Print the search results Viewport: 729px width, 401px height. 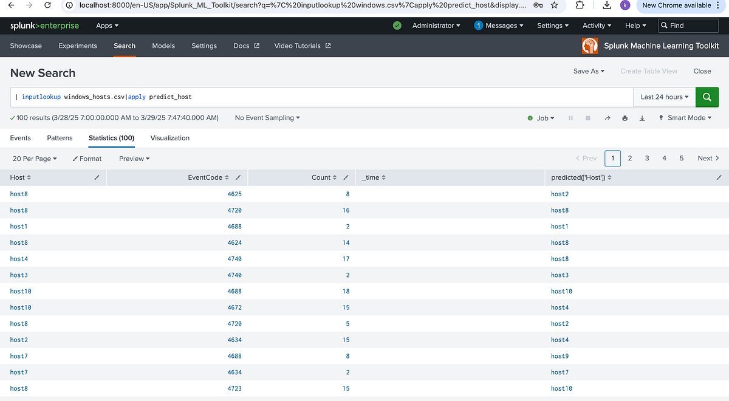point(625,118)
